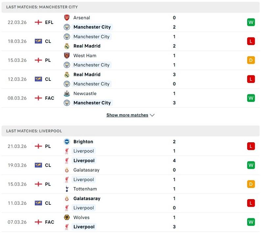
Task: Select the Last Matches: Liverpool header
Action: coord(34,131)
